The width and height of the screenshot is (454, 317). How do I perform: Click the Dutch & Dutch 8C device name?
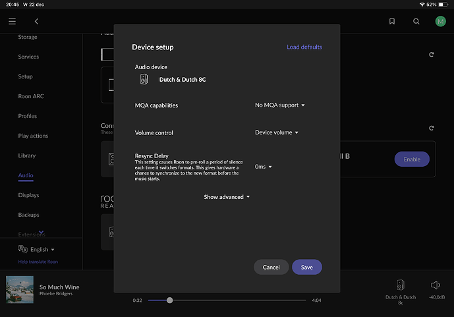coord(183,80)
